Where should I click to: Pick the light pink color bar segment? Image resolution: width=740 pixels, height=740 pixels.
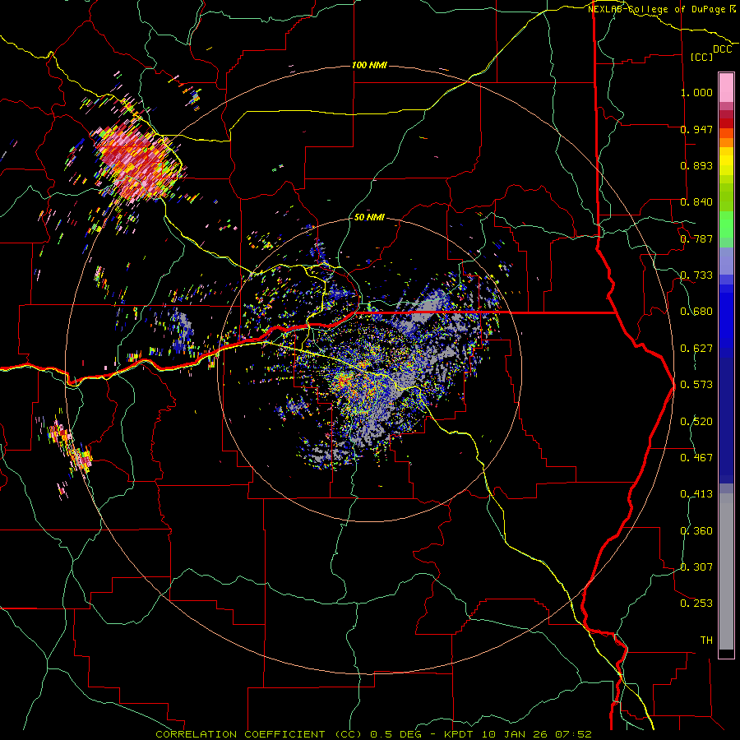(x=726, y=87)
